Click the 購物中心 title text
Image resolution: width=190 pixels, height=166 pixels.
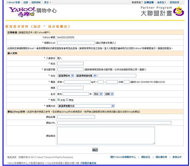[x=47, y=11]
